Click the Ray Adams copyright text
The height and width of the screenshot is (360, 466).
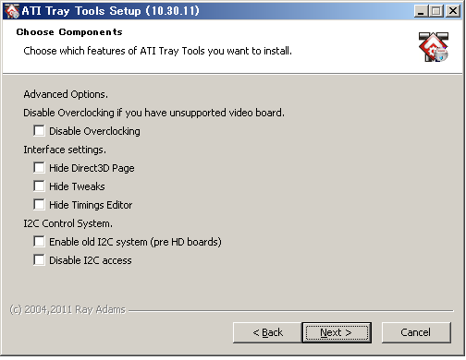[67, 309]
